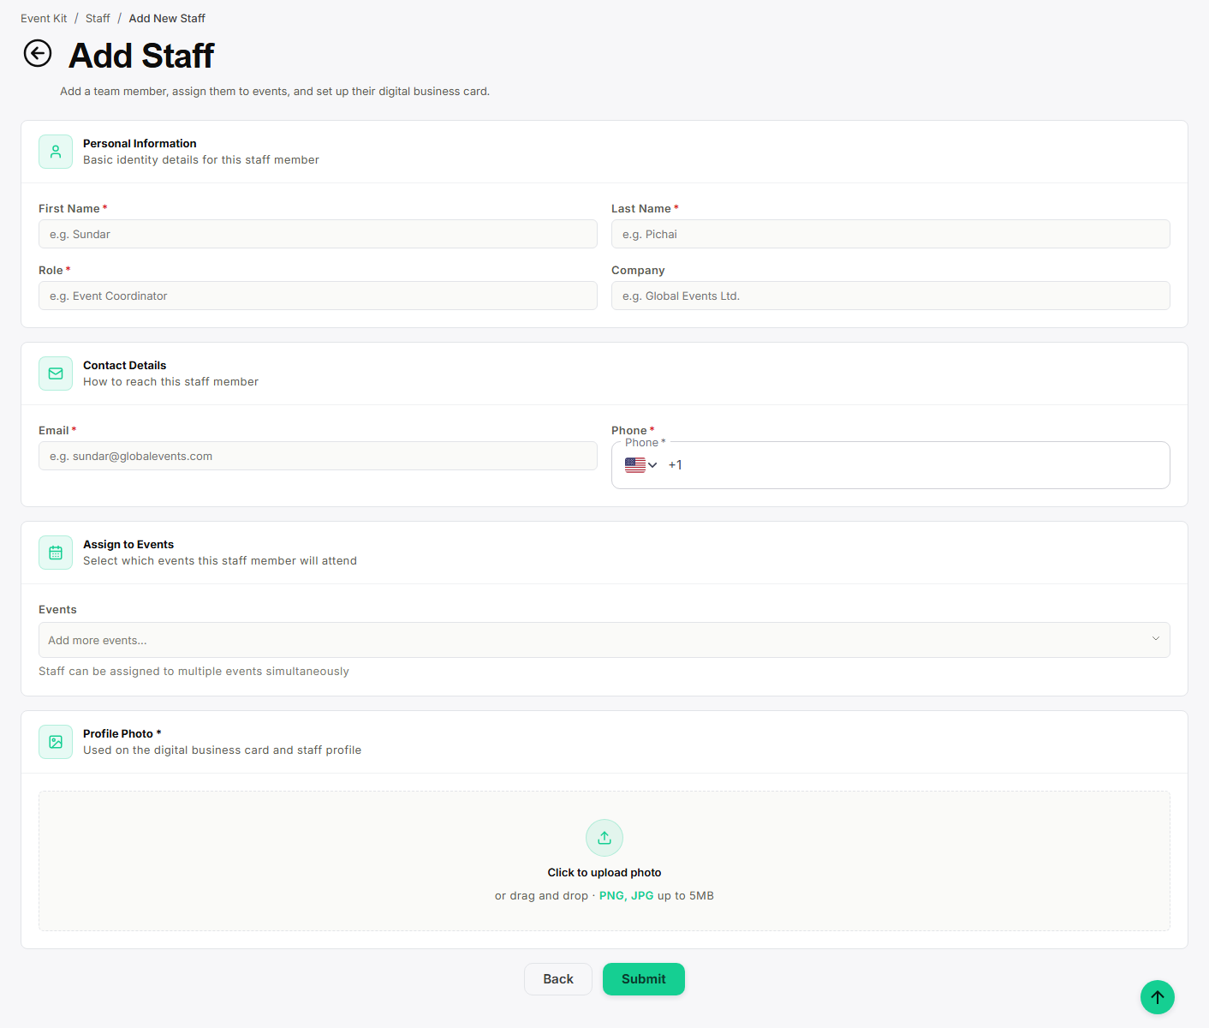1209x1028 pixels.
Task: Click the upload arrow icon in the photo dropzone
Action: [604, 838]
